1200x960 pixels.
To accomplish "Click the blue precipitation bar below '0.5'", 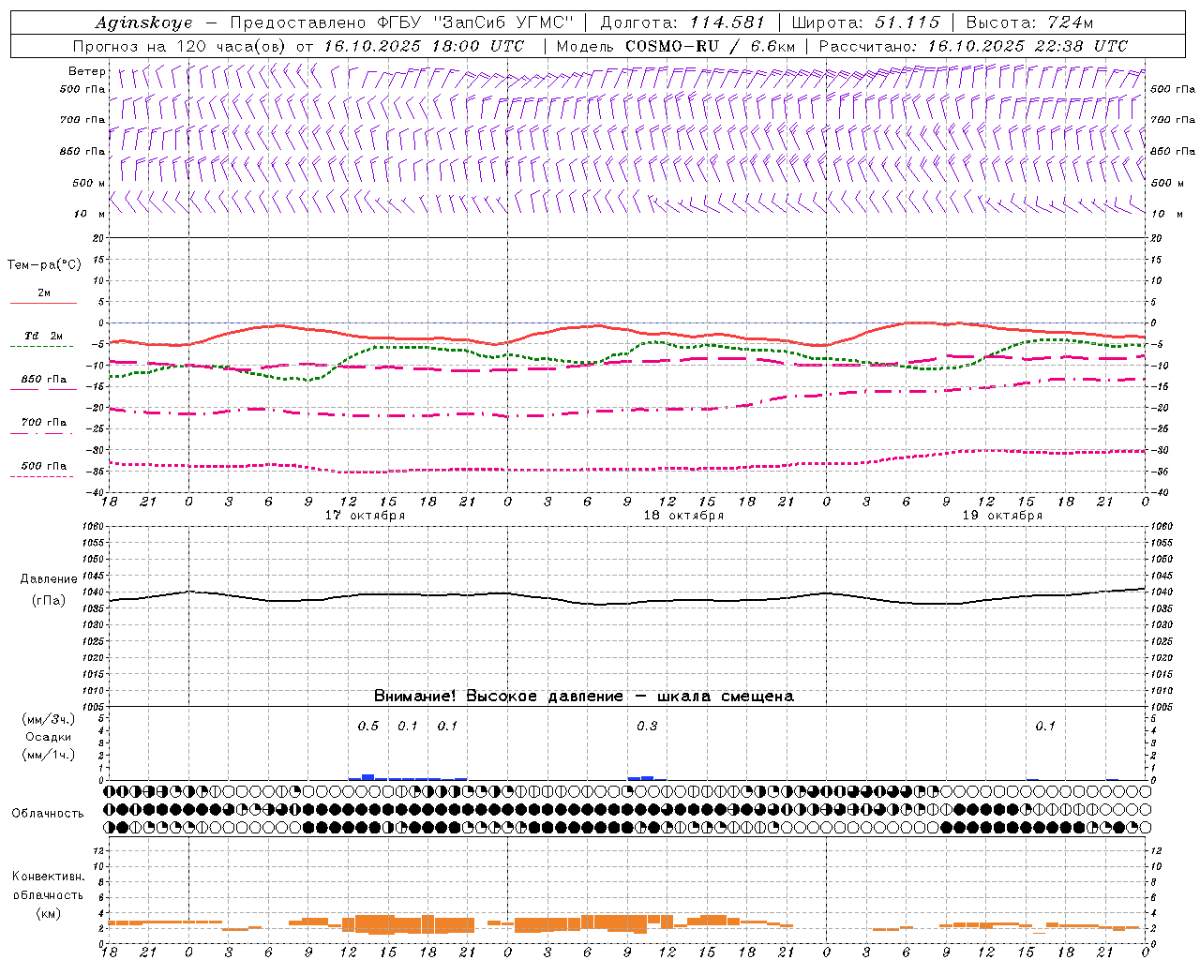I will pos(368,777).
